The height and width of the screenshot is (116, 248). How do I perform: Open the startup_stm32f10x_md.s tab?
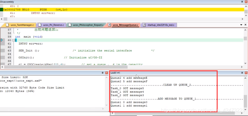coord(159,25)
